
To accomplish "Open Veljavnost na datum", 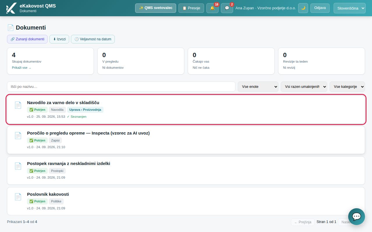I will point(93,39).
